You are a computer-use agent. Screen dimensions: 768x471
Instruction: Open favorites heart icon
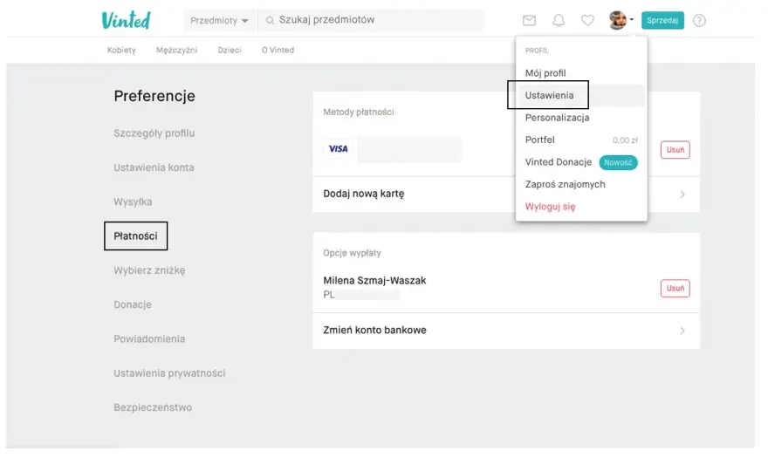pos(587,21)
